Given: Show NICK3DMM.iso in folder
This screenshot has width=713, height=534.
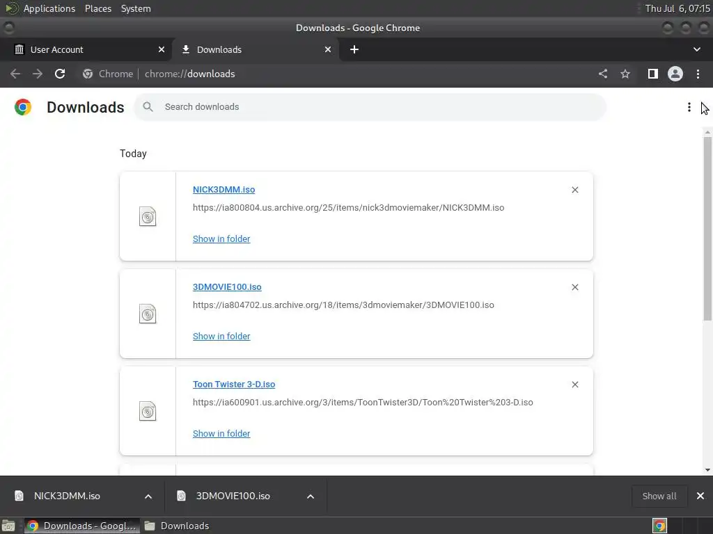Looking at the screenshot, I should pos(221,239).
